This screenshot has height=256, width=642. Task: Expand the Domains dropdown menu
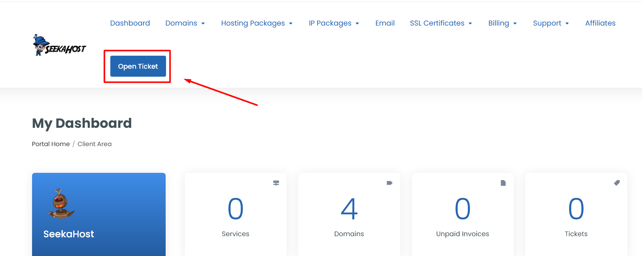[185, 23]
